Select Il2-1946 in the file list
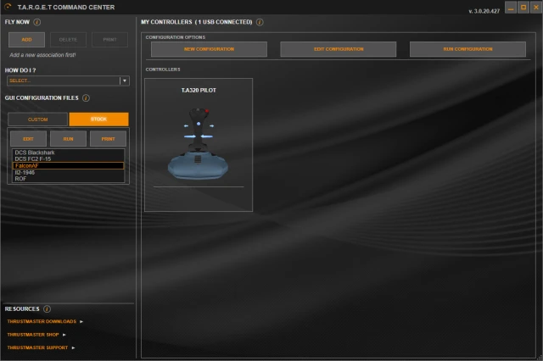The height and width of the screenshot is (361, 543). point(68,173)
